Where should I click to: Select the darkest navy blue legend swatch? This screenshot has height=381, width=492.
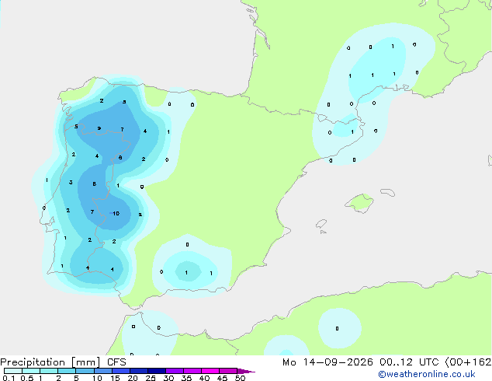[157, 371]
